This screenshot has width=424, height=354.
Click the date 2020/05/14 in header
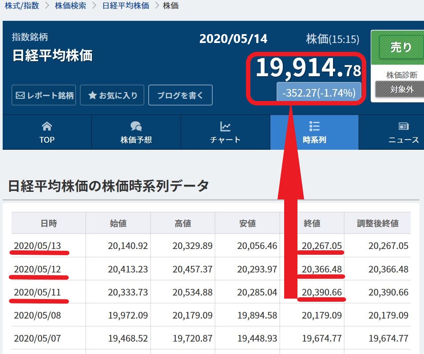tap(234, 39)
